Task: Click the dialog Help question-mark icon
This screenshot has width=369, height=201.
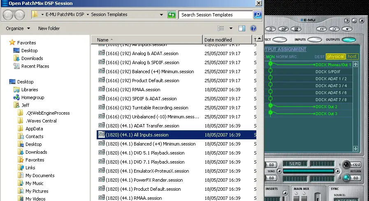Action: tap(253, 28)
